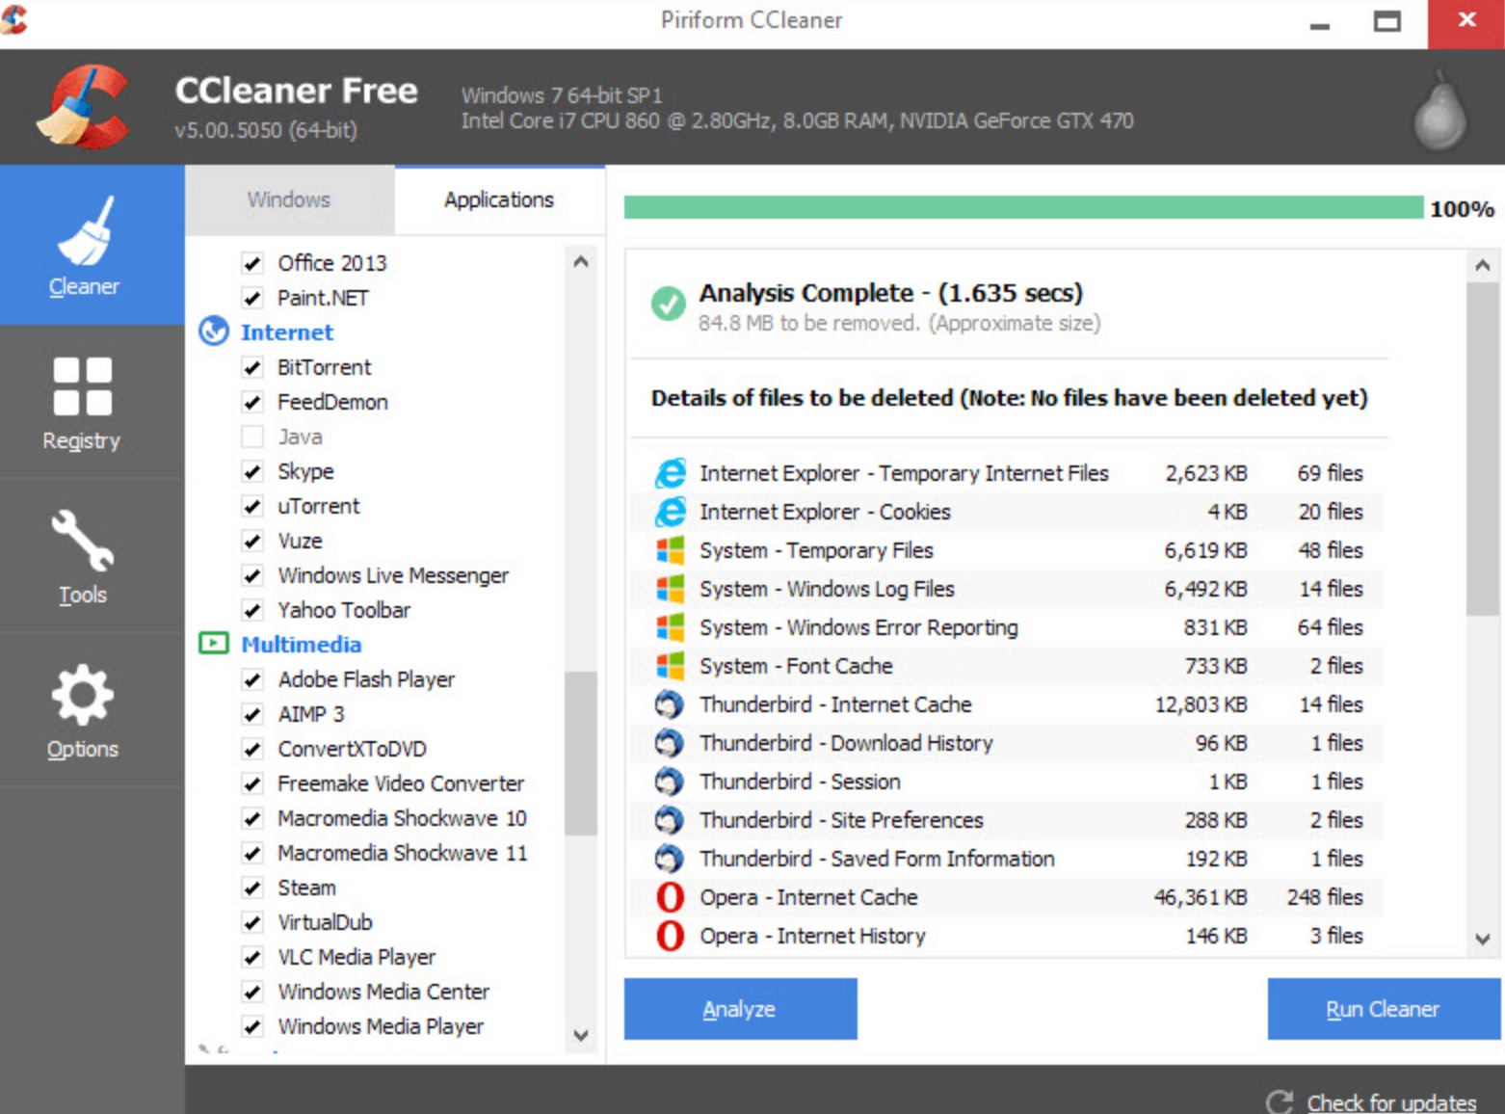Click the refresh icon beside Check for updates
Screen dimensions: 1505x1114
[1280, 1101]
